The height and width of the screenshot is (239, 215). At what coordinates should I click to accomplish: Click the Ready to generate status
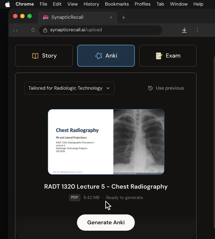[124, 198]
